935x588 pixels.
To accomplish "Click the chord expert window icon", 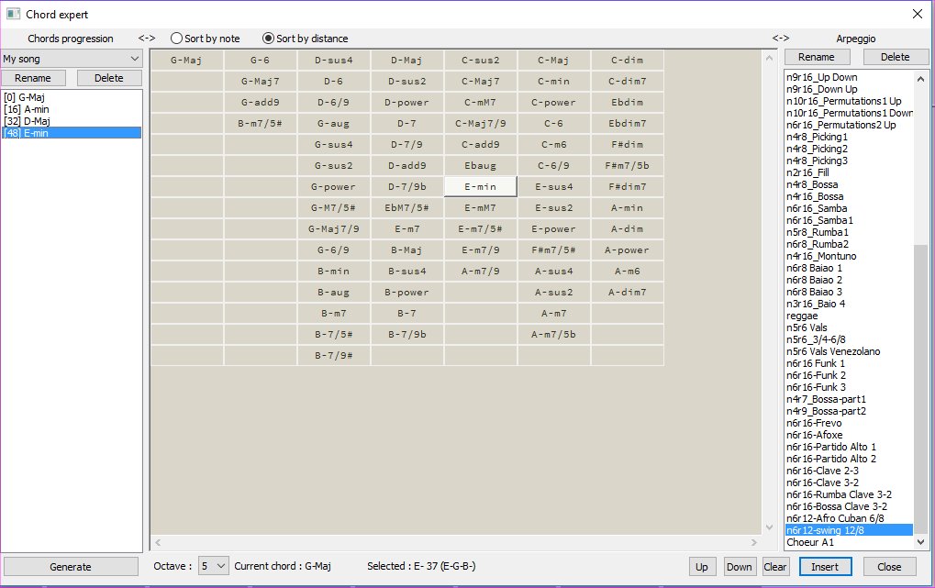I will tap(13, 13).
